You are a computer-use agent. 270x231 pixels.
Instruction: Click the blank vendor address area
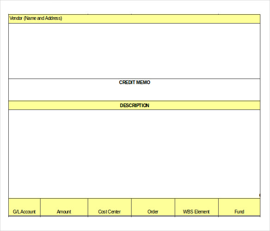(134, 51)
